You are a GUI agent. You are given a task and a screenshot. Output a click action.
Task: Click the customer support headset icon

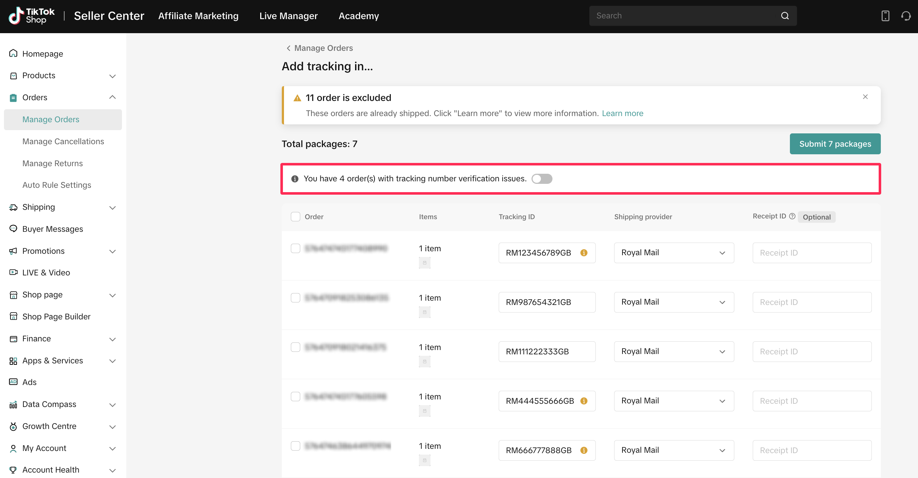(906, 16)
